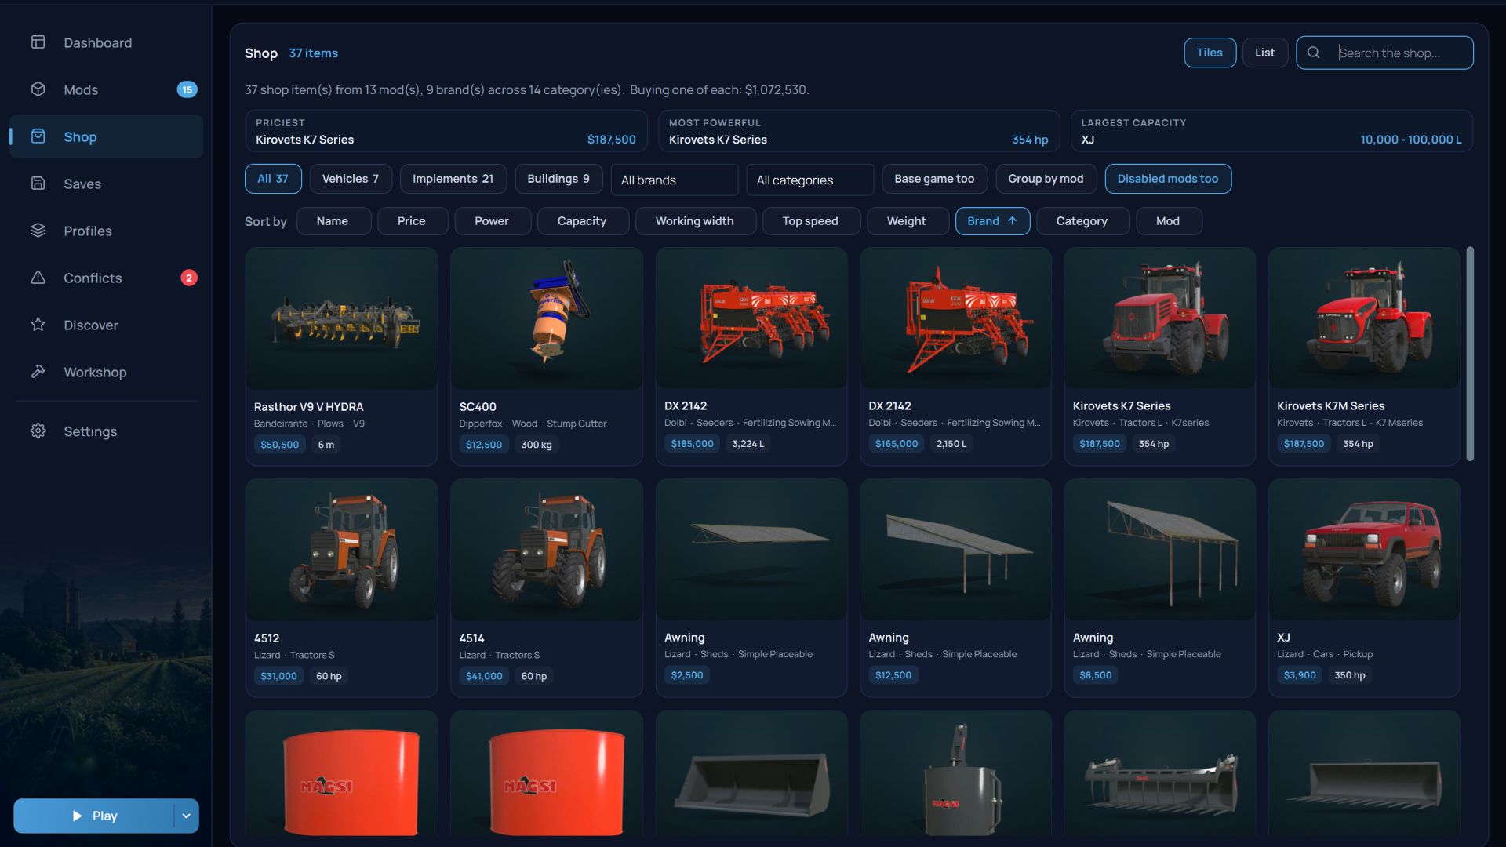Click the Dashboard sidebar icon
This screenshot has width=1506, height=847.
click(38, 42)
